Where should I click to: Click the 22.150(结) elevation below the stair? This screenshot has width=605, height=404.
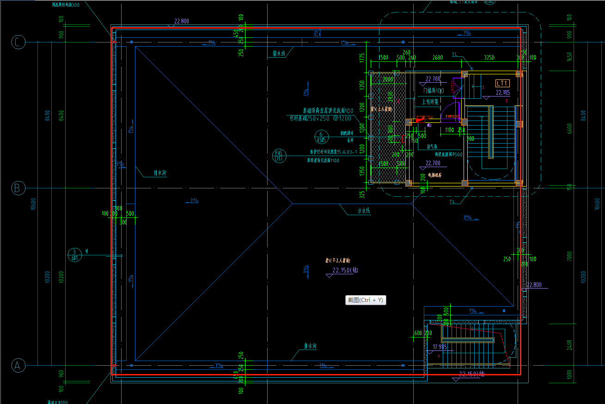pyautogui.click(x=471, y=374)
